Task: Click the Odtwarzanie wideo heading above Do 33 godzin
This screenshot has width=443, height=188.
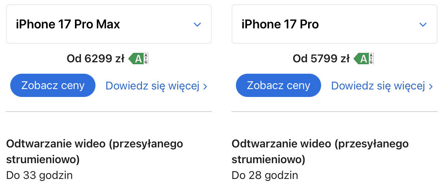Action: (95, 152)
